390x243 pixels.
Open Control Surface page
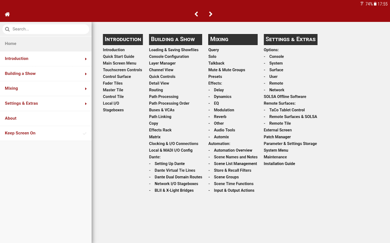click(x=117, y=77)
